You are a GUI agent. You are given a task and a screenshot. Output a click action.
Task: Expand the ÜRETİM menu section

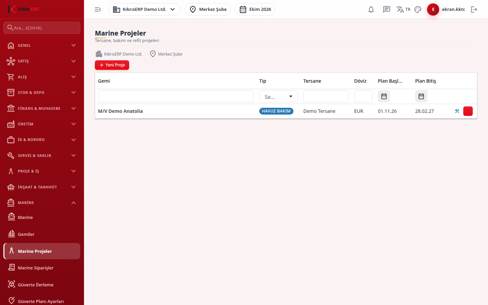[x=42, y=124]
